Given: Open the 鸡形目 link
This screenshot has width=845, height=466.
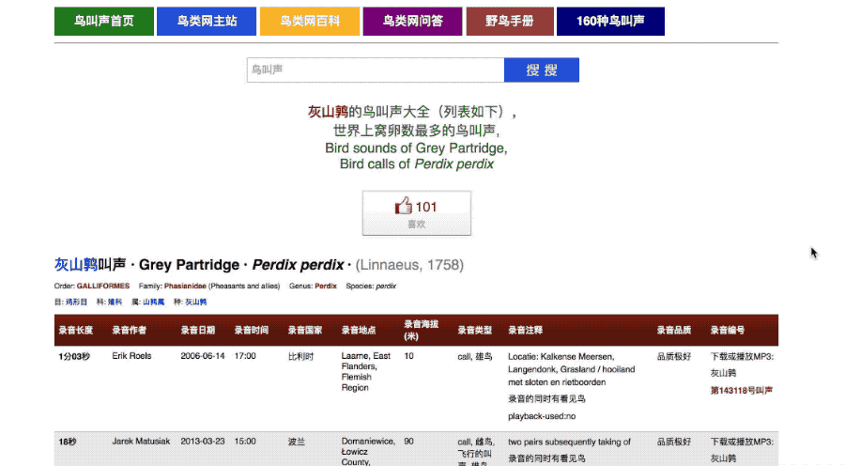Looking at the screenshot, I should coord(76,302).
